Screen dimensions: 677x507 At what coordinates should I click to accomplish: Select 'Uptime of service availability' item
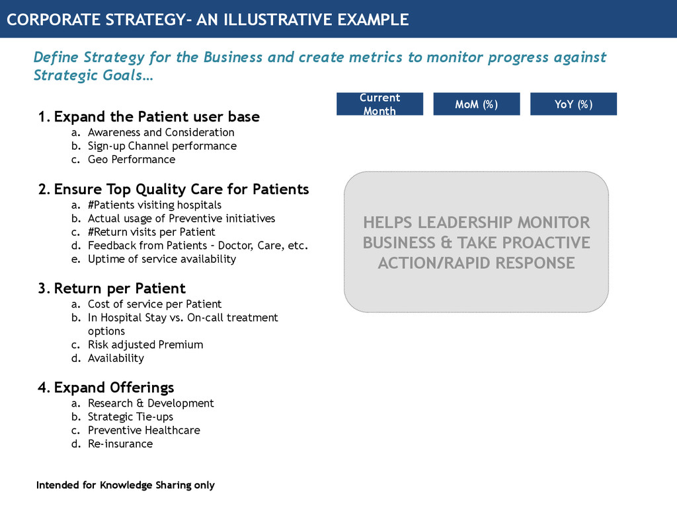pyautogui.click(x=162, y=259)
